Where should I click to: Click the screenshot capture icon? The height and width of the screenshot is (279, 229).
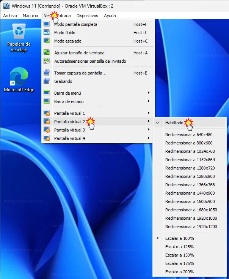(47, 73)
